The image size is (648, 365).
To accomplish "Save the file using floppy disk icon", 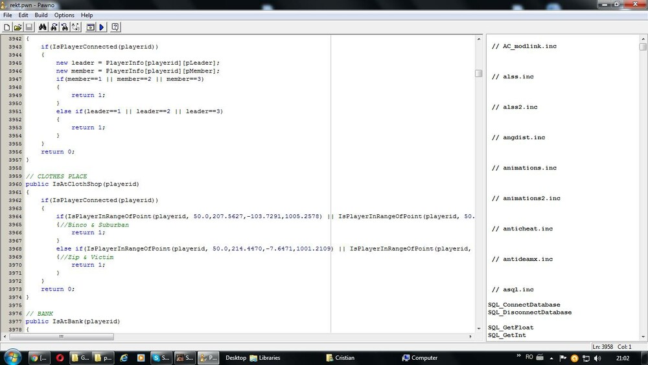I will click(29, 27).
